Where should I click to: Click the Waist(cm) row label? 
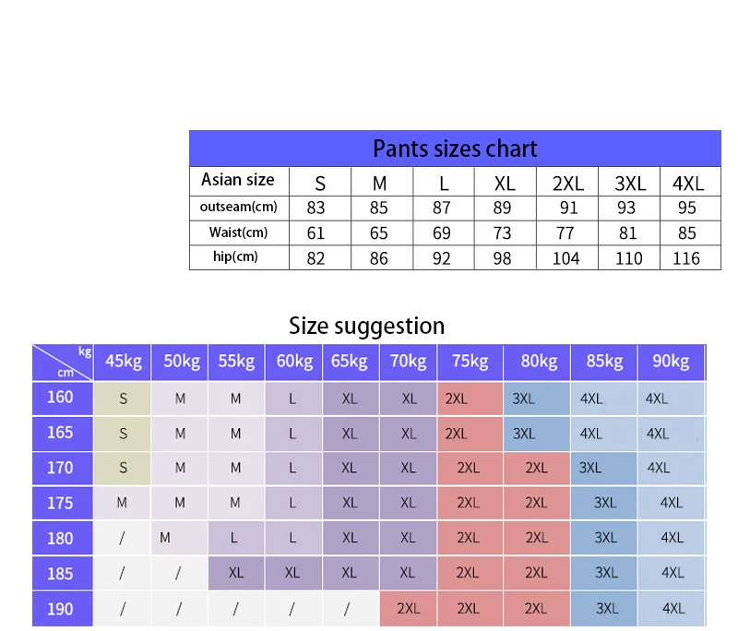point(239,232)
